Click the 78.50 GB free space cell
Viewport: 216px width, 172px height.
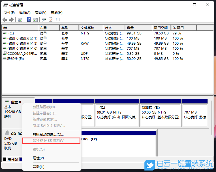pos(161,33)
